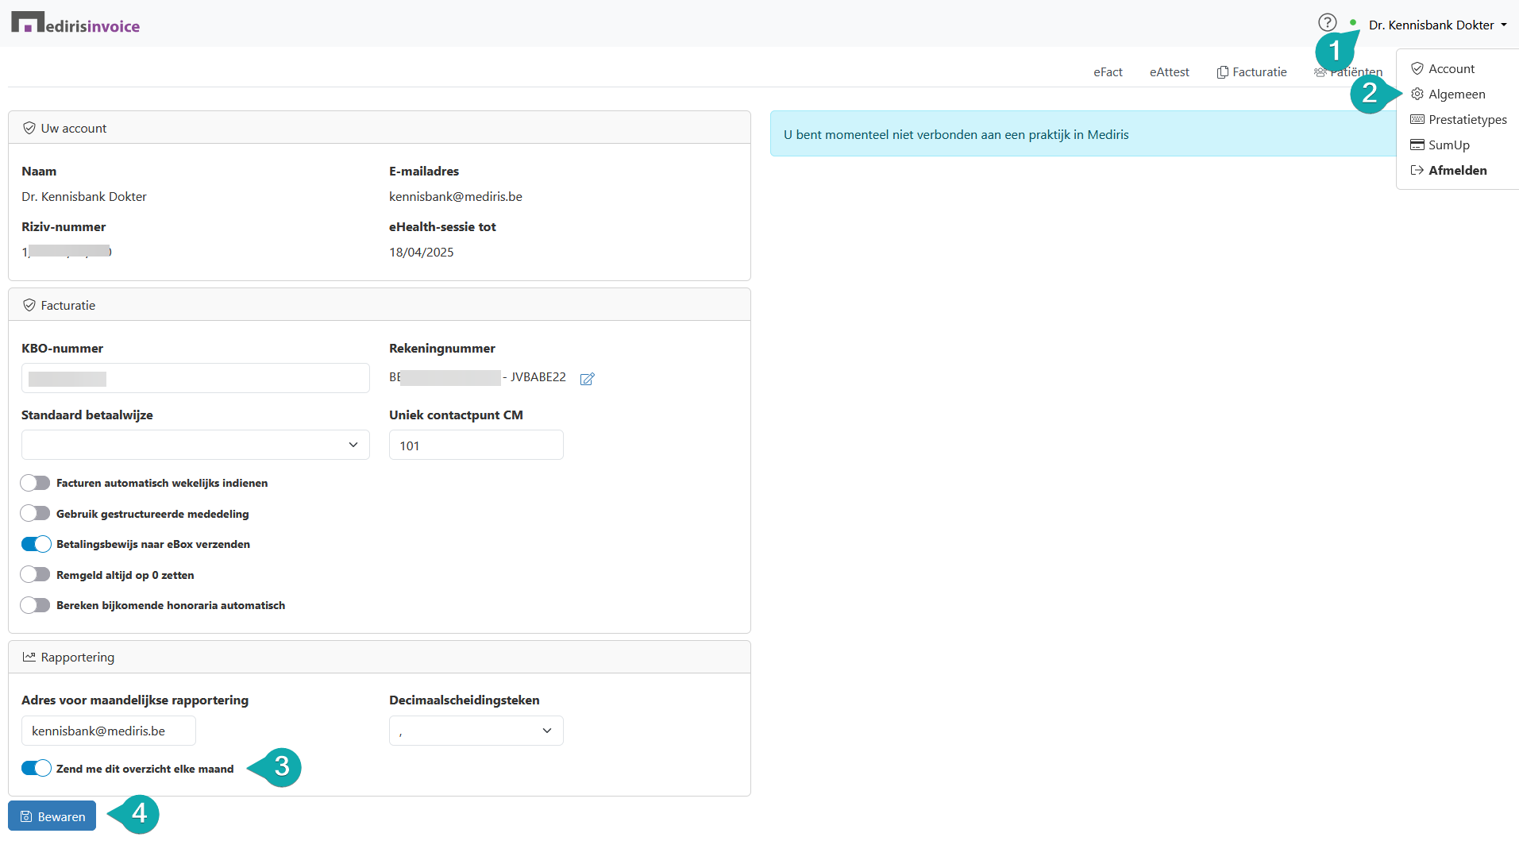
Task: Click the logout arrow icon beside Afmelden
Action: (1417, 171)
